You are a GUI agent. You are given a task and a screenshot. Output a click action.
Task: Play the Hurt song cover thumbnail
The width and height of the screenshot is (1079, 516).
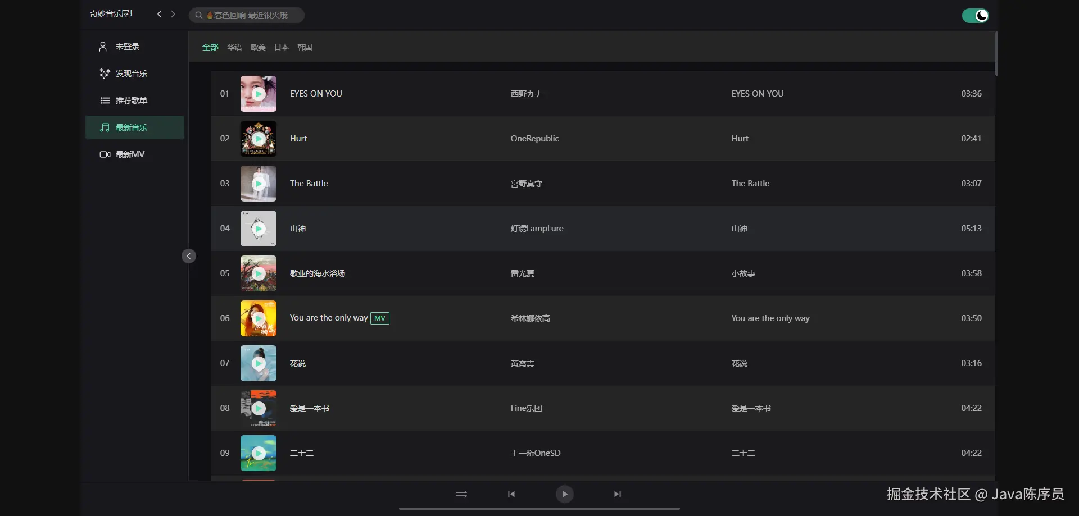259,139
